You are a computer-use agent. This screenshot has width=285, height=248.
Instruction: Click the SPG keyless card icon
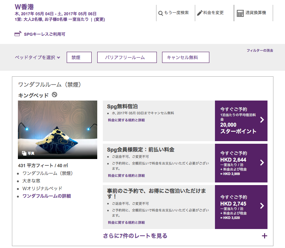[x=18, y=34]
